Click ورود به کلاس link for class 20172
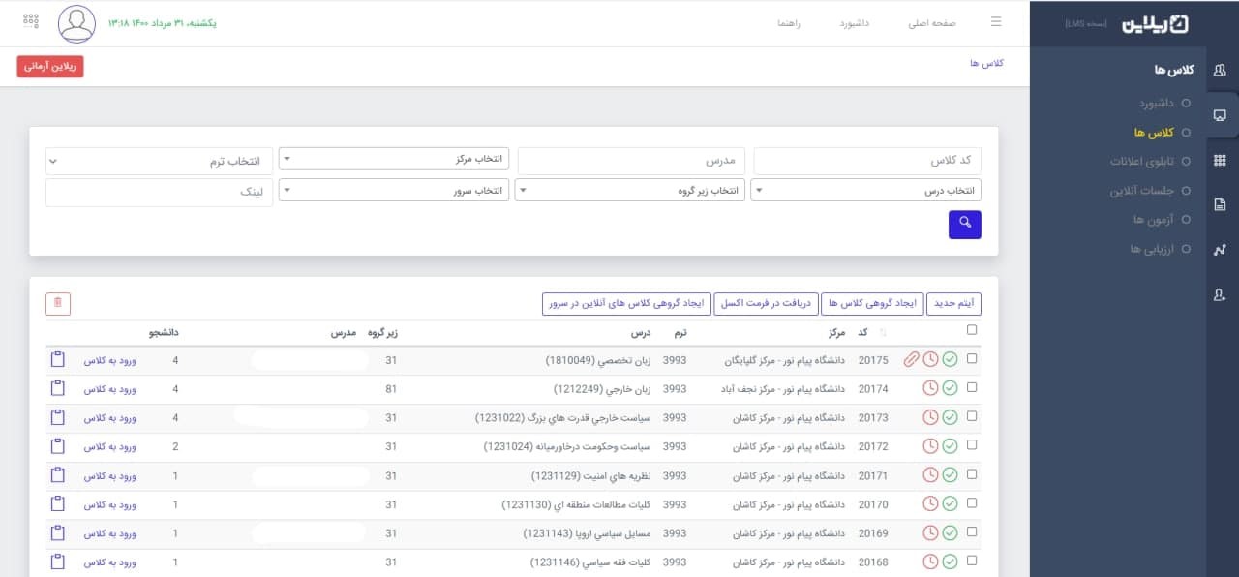This screenshot has height=577, width=1239. tap(110, 446)
